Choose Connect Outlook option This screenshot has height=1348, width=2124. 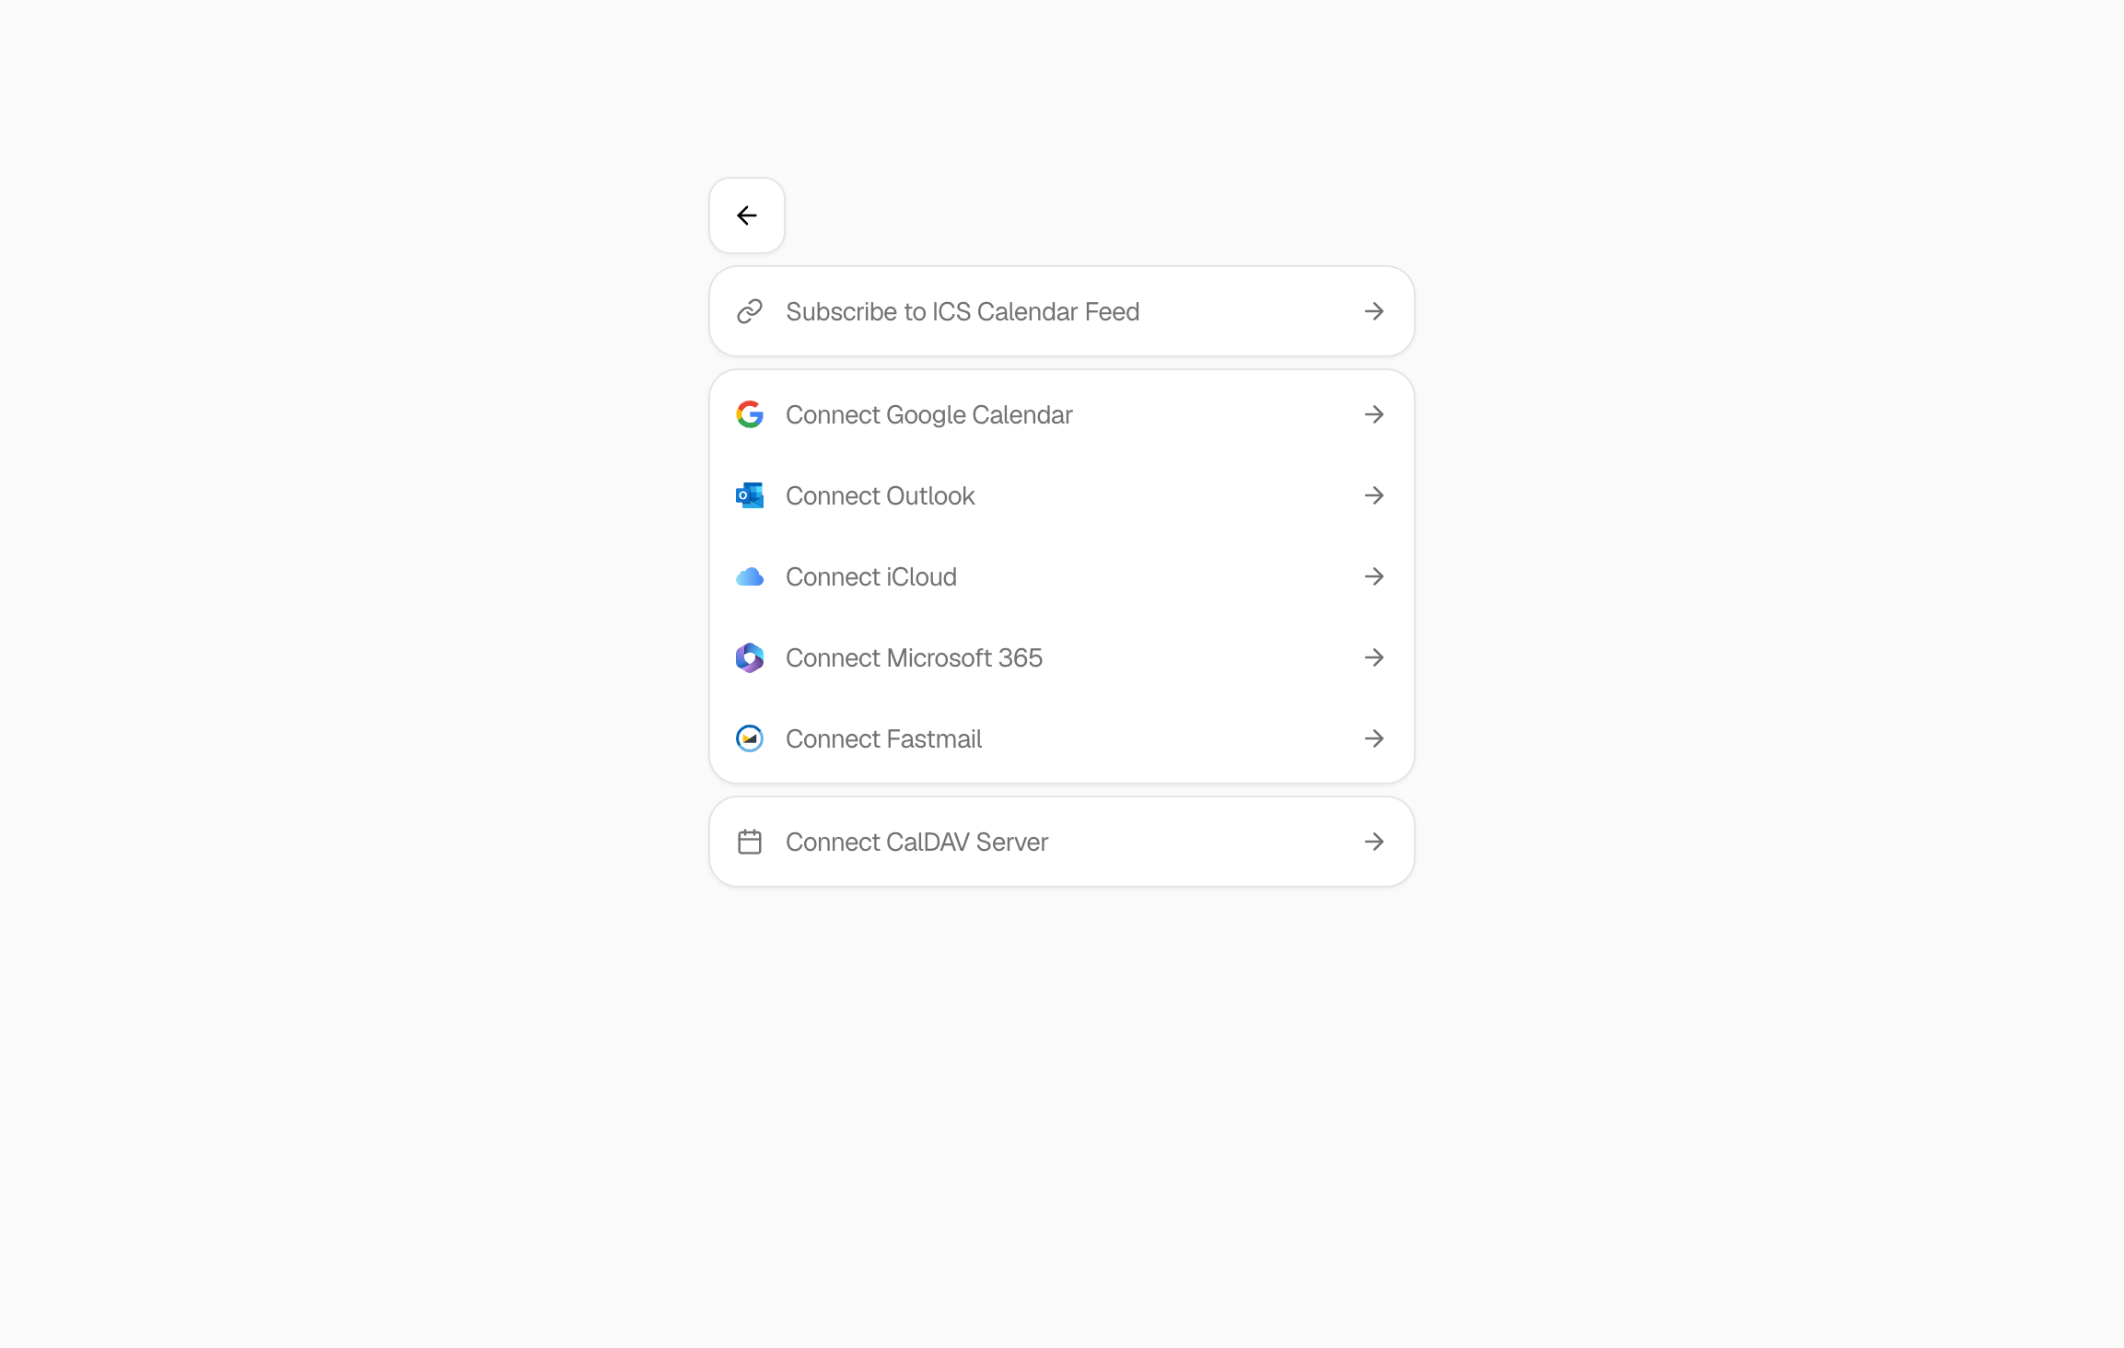pyautogui.click(x=880, y=496)
